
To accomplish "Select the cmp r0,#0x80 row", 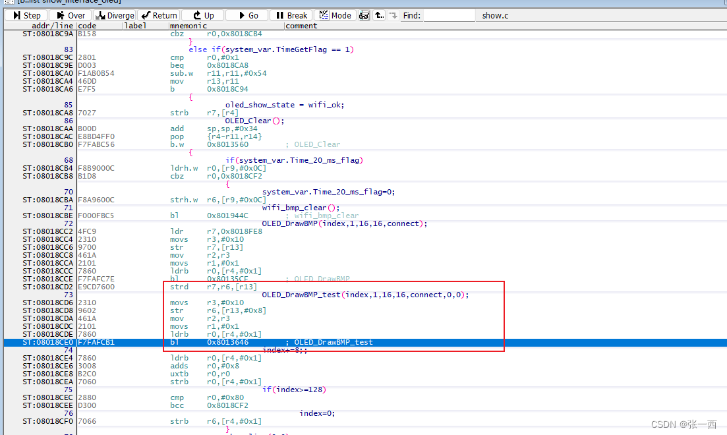I will pos(365,397).
